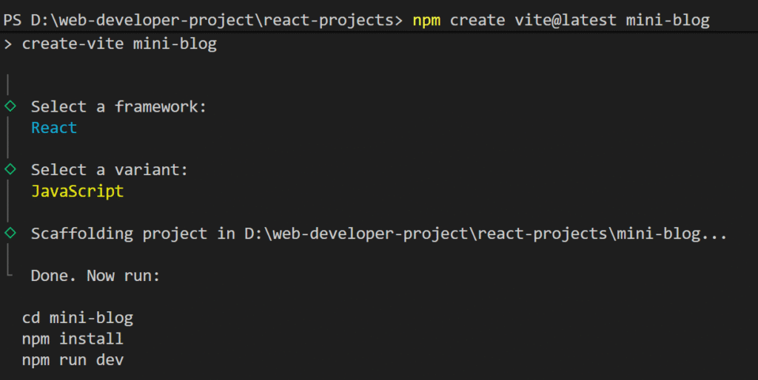Click the Done. Now run: message

point(95,276)
